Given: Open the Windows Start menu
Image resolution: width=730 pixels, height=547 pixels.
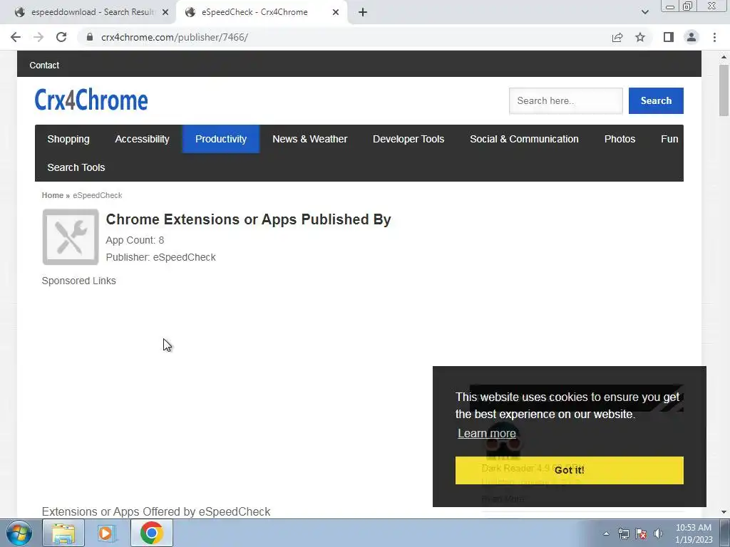Looking at the screenshot, I should (19, 533).
